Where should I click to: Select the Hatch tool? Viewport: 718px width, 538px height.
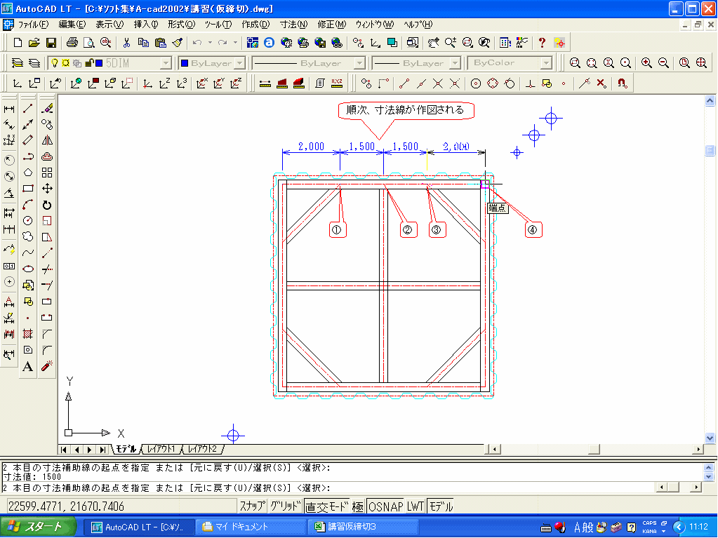[x=28, y=334]
